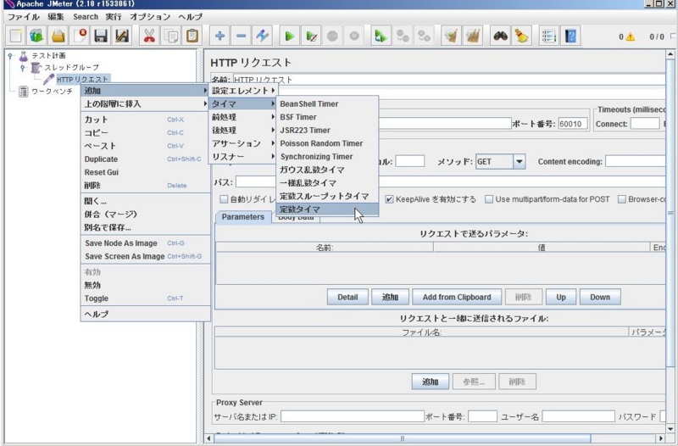Click the Detail button
678x446 pixels.
tap(347, 297)
